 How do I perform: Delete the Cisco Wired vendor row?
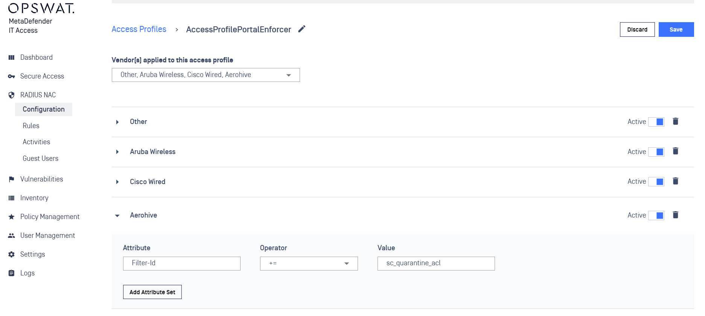tap(676, 181)
